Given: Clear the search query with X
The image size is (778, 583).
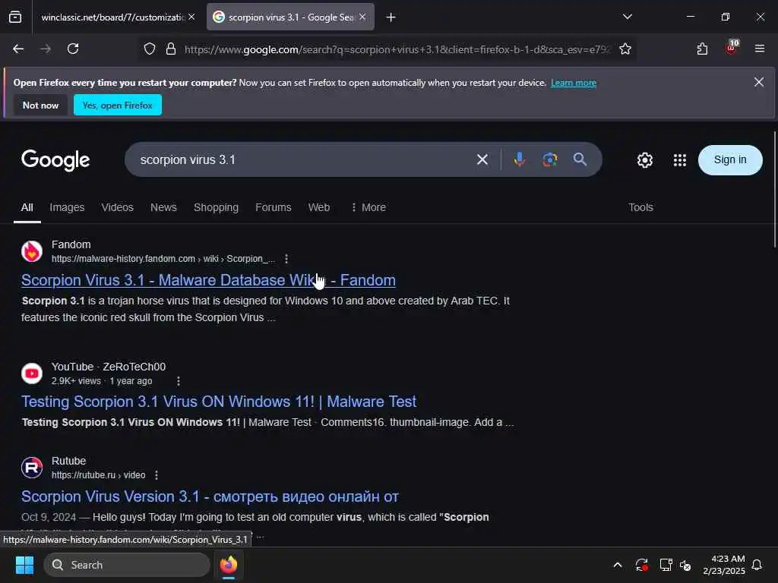Looking at the screenshot, I should coord(482,159).
